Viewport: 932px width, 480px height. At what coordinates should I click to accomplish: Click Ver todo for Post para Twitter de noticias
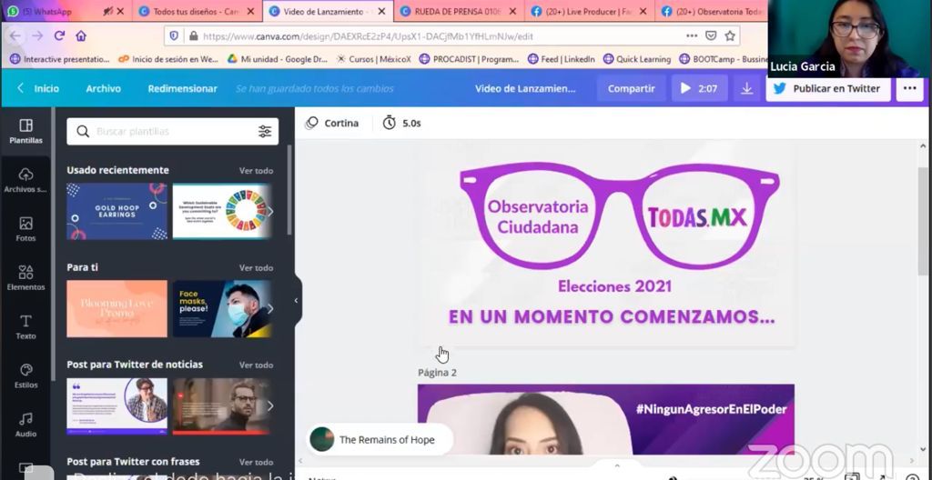256,365
